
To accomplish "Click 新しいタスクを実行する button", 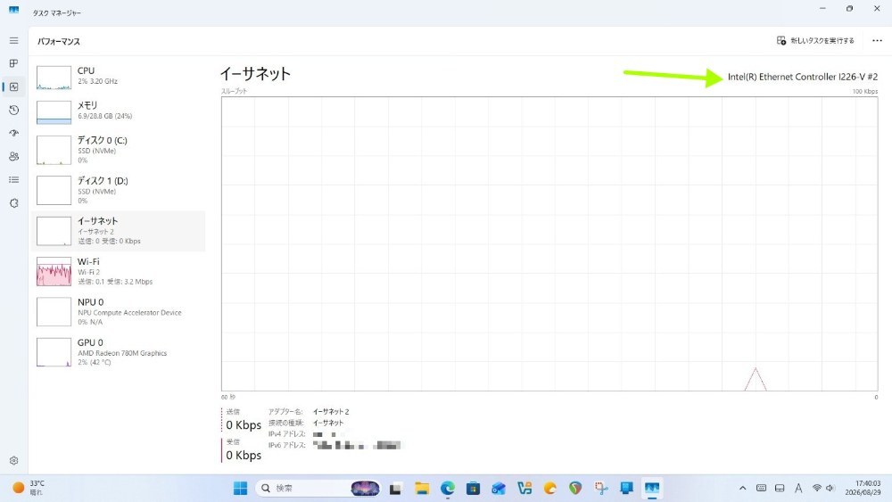I will [x=815, y=41].
